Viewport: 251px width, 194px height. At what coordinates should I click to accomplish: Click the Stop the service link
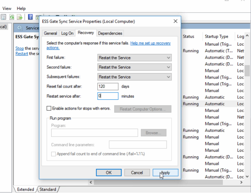pos(20,48)
